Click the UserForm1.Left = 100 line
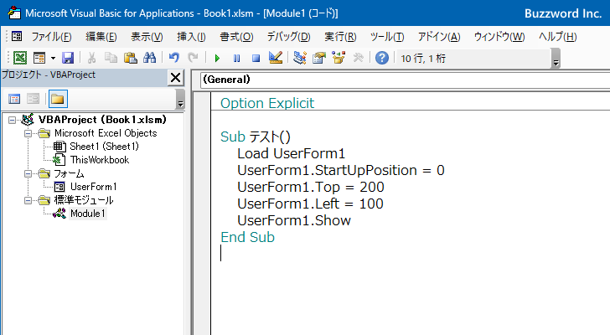This screenshot has height=335, width=610. pos(310,204)
